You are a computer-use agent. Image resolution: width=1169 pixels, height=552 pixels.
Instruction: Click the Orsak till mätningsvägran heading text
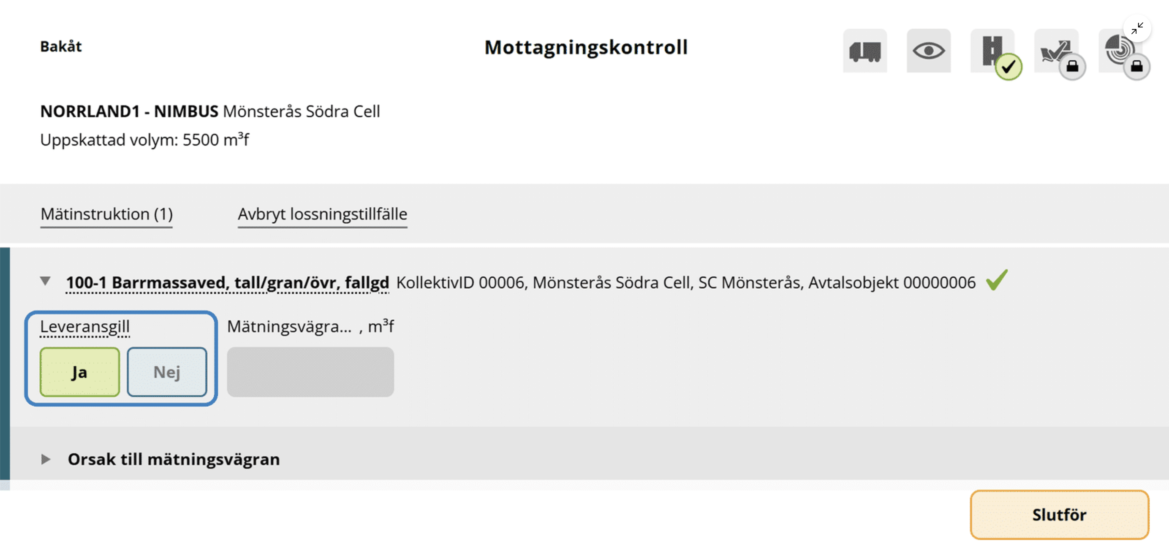pos(174,460)
